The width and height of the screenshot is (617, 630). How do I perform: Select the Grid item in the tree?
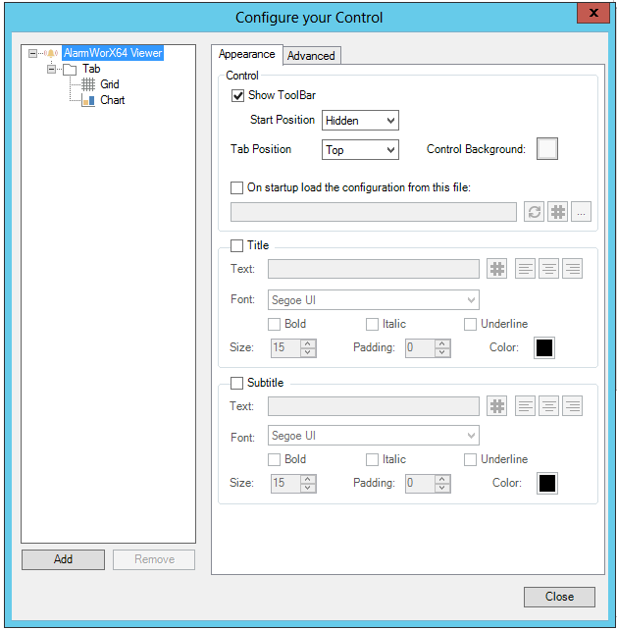click(109, 84)
